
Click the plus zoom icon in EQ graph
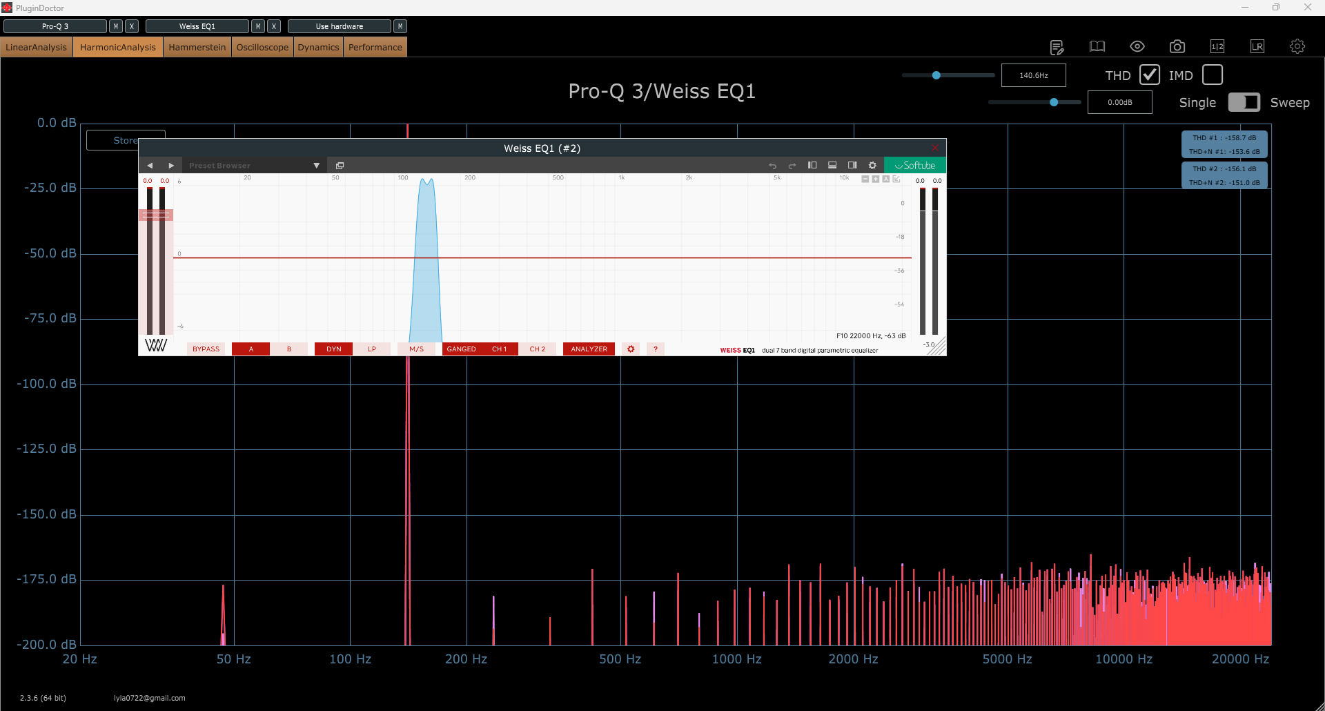point(876,179)
